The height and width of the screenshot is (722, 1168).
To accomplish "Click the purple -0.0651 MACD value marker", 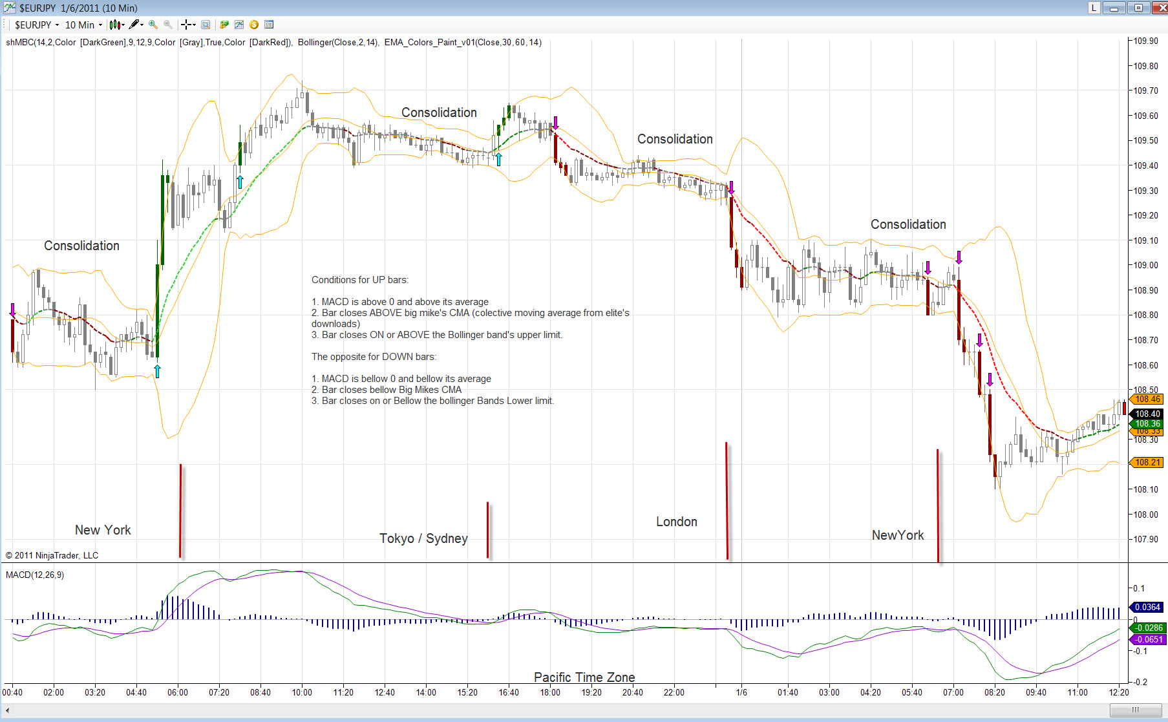I will tap(1147, 639).
